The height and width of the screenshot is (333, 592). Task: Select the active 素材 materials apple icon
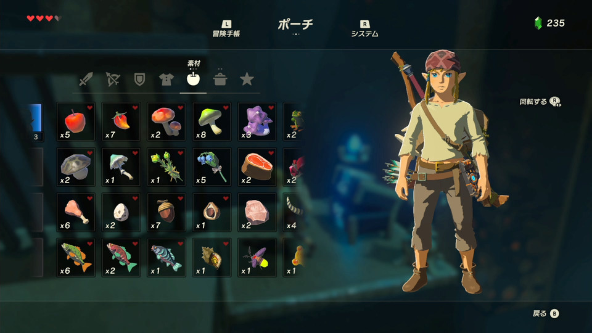(x=193, y=78)
